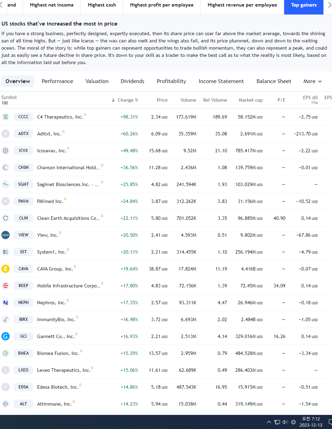This screenshot has width=332, height=429.
Task: Expand the More columns dropdown
Action: (312, 81)
